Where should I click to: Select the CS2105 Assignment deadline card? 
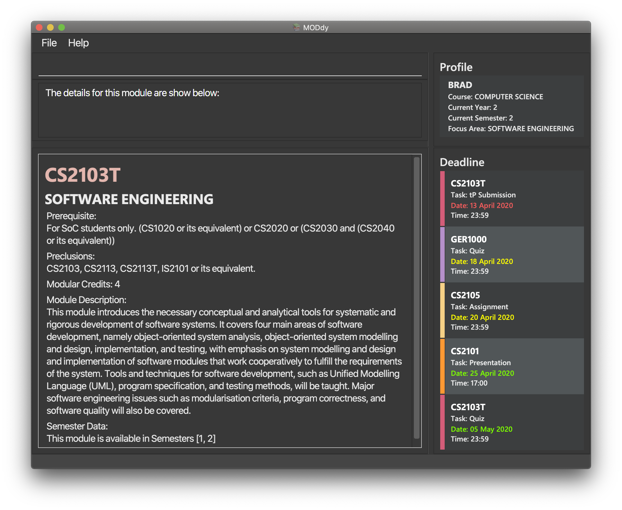512,310
